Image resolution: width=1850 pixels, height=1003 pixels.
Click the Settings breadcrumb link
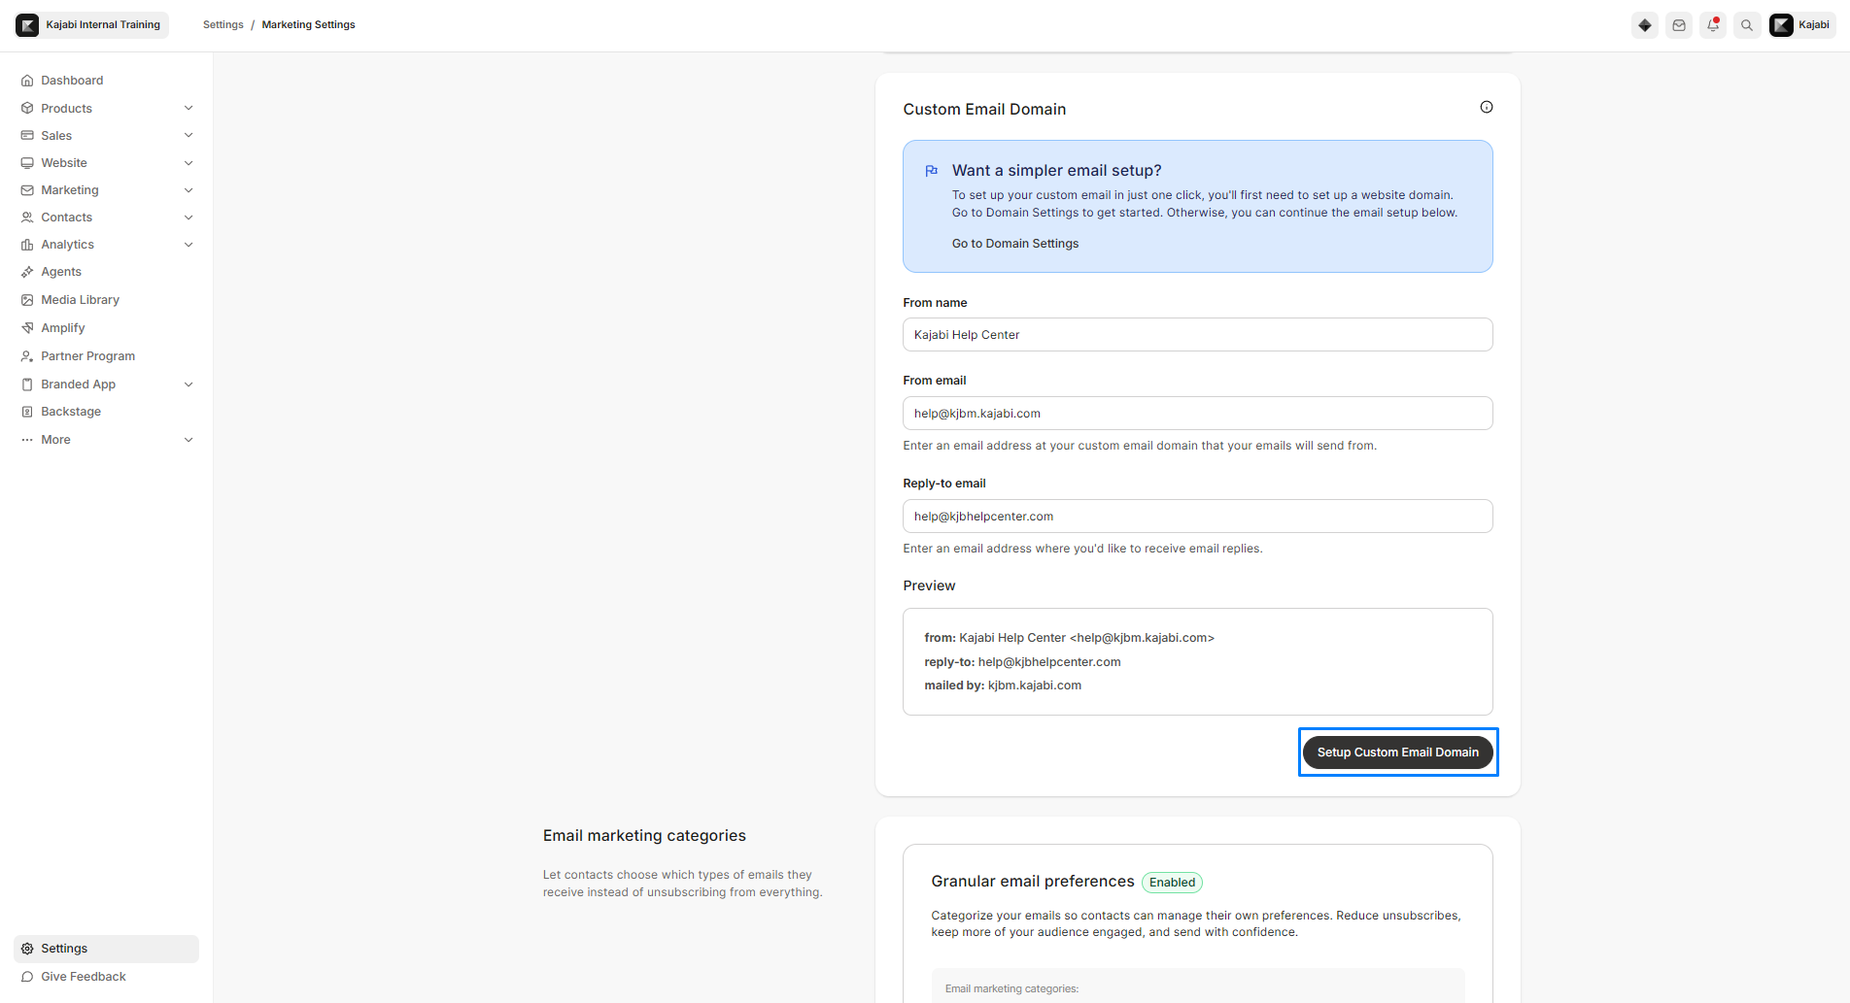pyautogui.click(x=223, y=25)
